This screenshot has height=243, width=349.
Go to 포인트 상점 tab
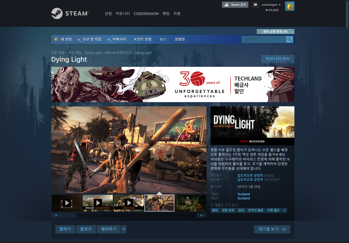[143, 39]
